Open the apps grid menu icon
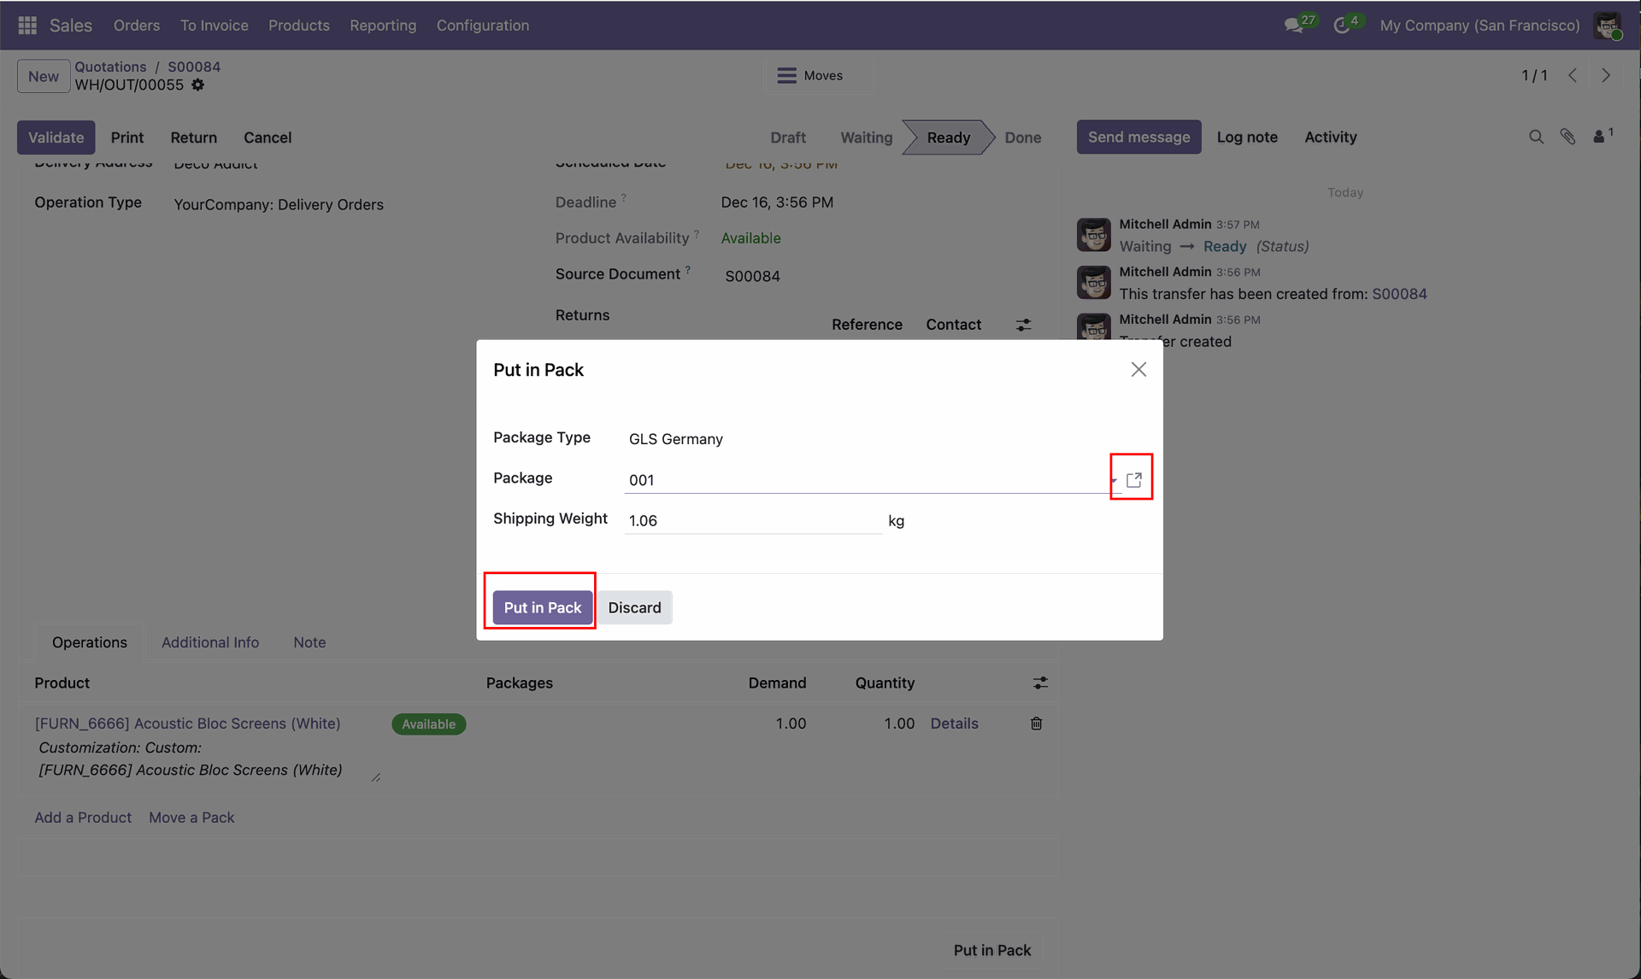 [27, 26]
